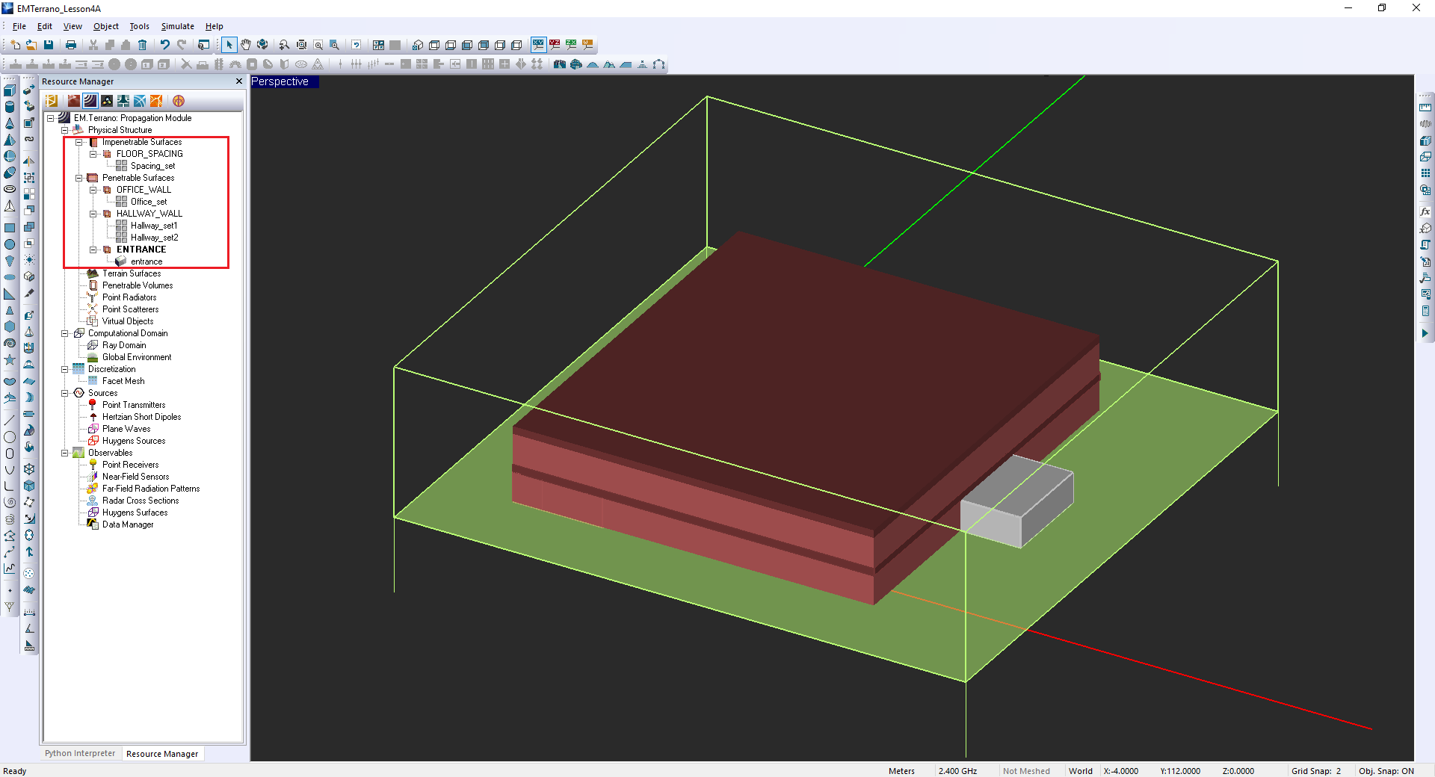Pick the Pan hand tool
The image size is (1435, 777).
click(x=246, y=45)
